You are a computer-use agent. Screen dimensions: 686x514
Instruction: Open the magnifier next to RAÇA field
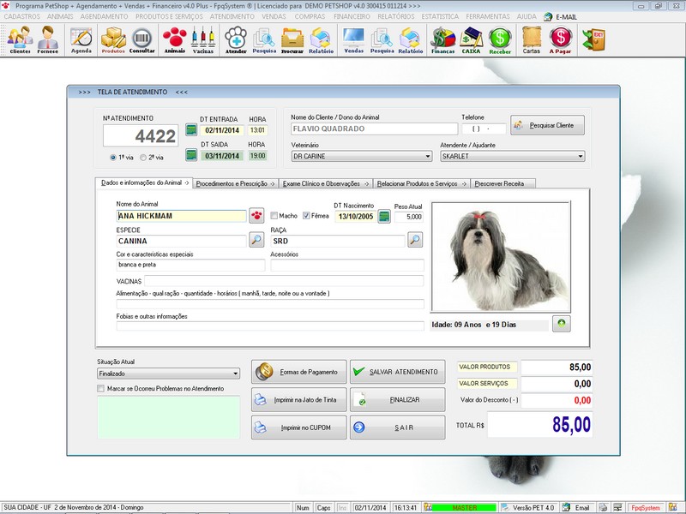(416, 239)
